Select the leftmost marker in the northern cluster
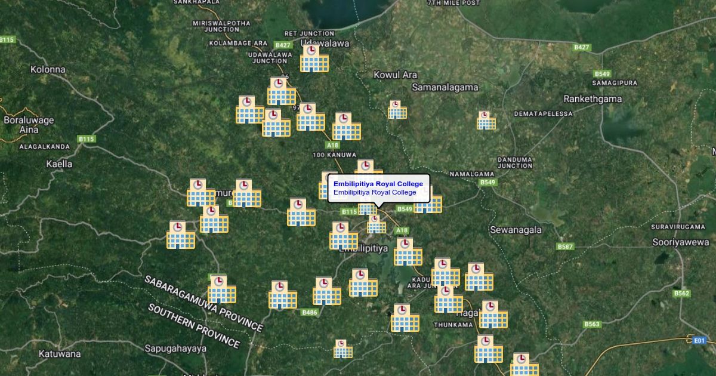Viewport: 716px width, 376px height. (249, 110)
